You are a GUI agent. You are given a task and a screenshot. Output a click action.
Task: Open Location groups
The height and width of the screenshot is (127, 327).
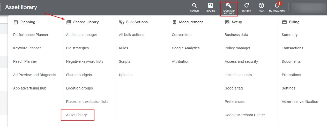tap(79, 88)
